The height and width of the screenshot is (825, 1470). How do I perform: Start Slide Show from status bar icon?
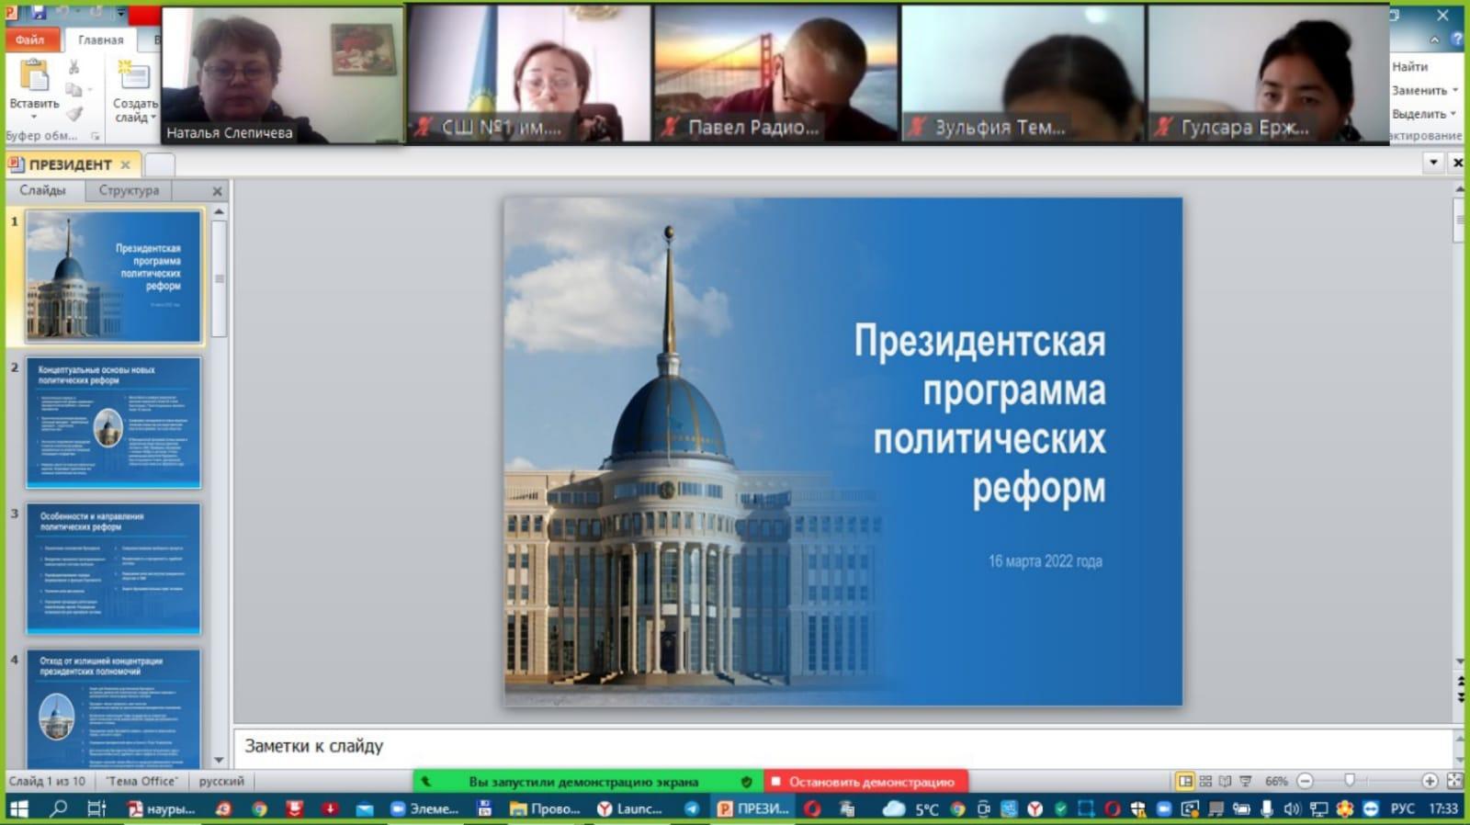point(1245,781)
